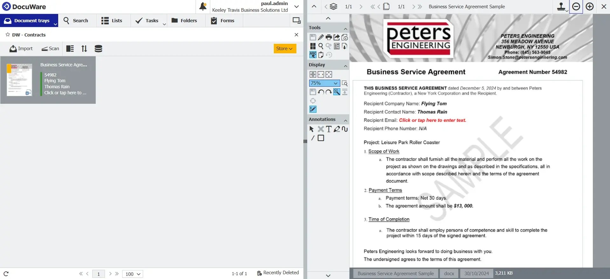Select the freehand curve annotation tool
This screenshot has height=279, width=610.
tap(345, 129)
